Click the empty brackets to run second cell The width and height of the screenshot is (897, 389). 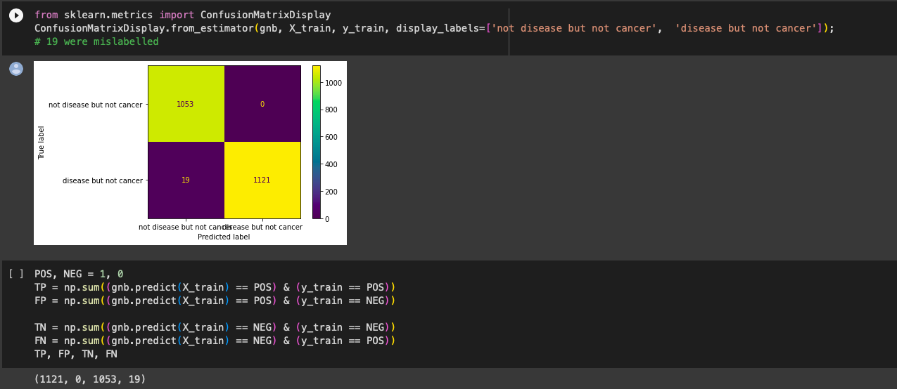click(16, 274)
